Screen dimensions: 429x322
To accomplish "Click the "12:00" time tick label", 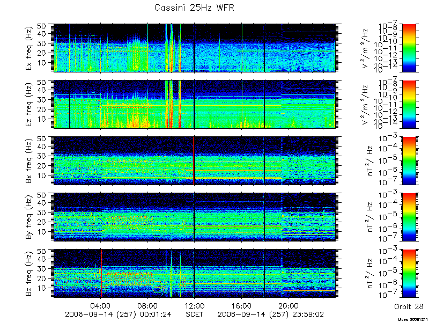I will coord(195,305).
